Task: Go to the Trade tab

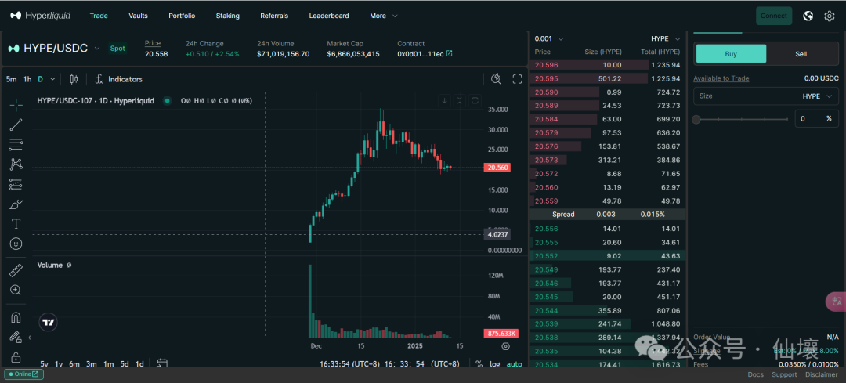Action: [x=99, y=16]
